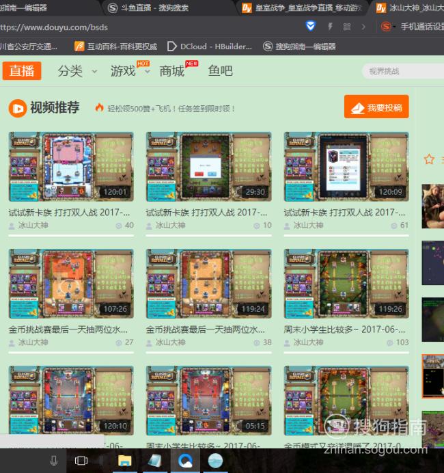Click the view count icon next to 103
The width and height of the screenshot is (444, 473).
(x=390, y=342)
